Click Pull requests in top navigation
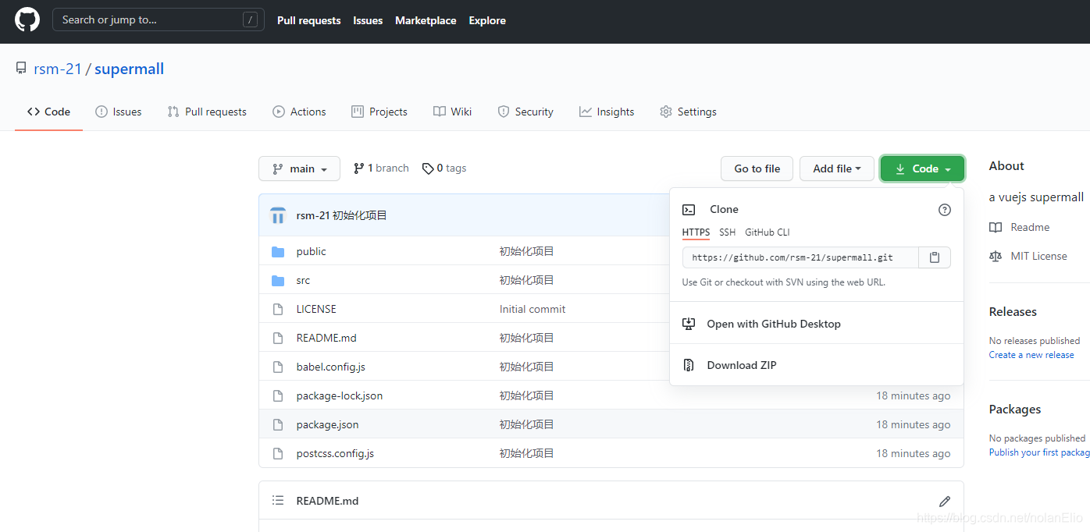The width and height of the screenshot is (1090, 532). 309,20
